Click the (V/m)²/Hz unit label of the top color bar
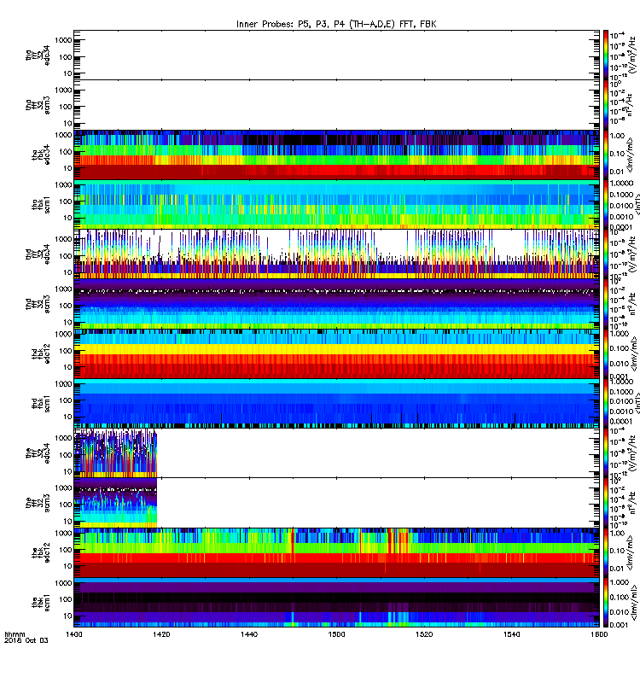Image resolution: width=640 pixels, height=683 pixels. pos(632,55)
